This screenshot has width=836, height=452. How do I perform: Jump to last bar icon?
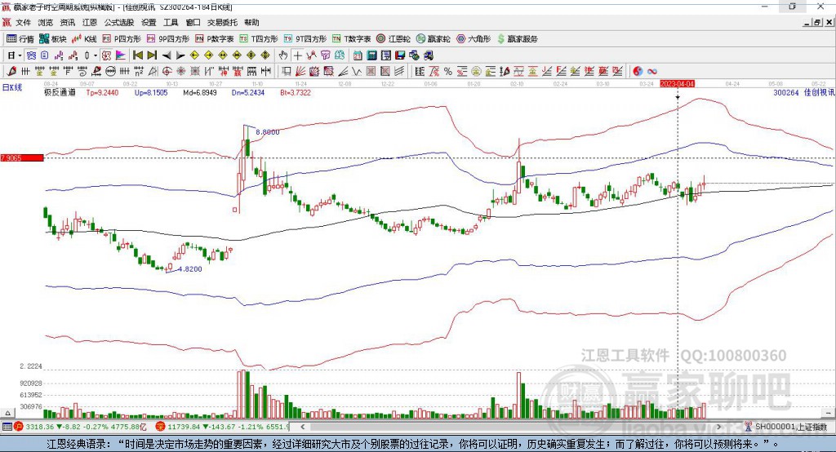pyautogui.click(x=152, y=55)
